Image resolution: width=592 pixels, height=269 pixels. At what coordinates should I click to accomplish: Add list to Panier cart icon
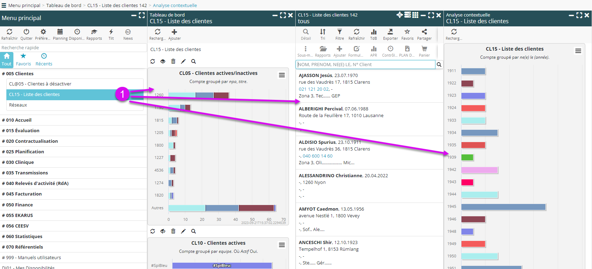coord(424,49)
